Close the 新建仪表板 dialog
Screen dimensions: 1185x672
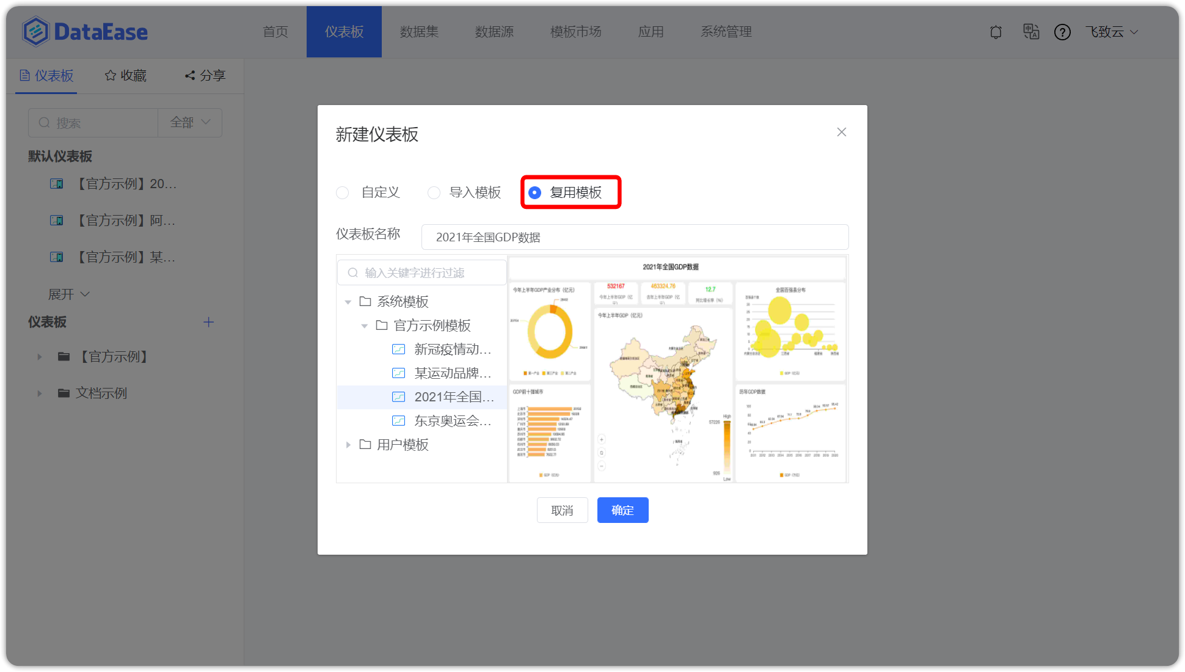[842, 132]
